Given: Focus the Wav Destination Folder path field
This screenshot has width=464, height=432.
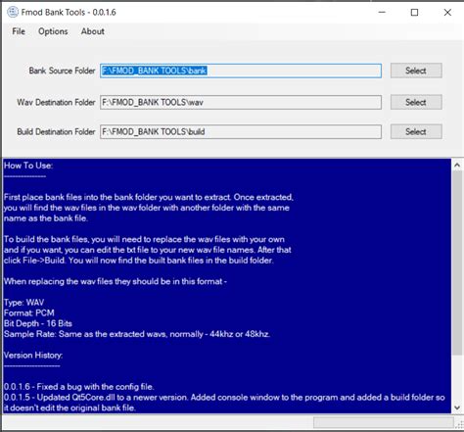Looking at the screenshot, I should 241,102.
